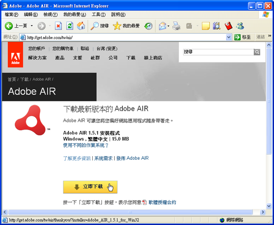Open Forward button history dropdown arrow
Screen dimensions: 274x225
(50, 26)
